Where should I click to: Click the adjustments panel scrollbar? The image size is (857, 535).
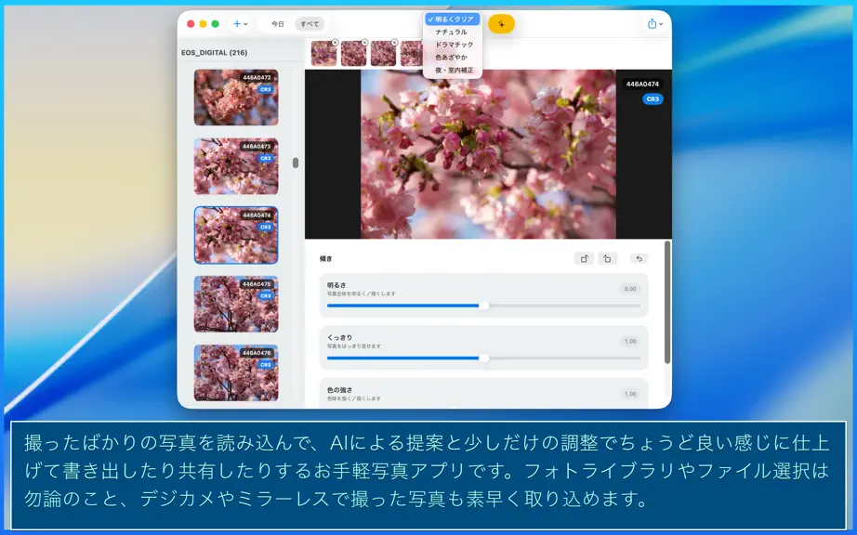(x=667, y=302)
